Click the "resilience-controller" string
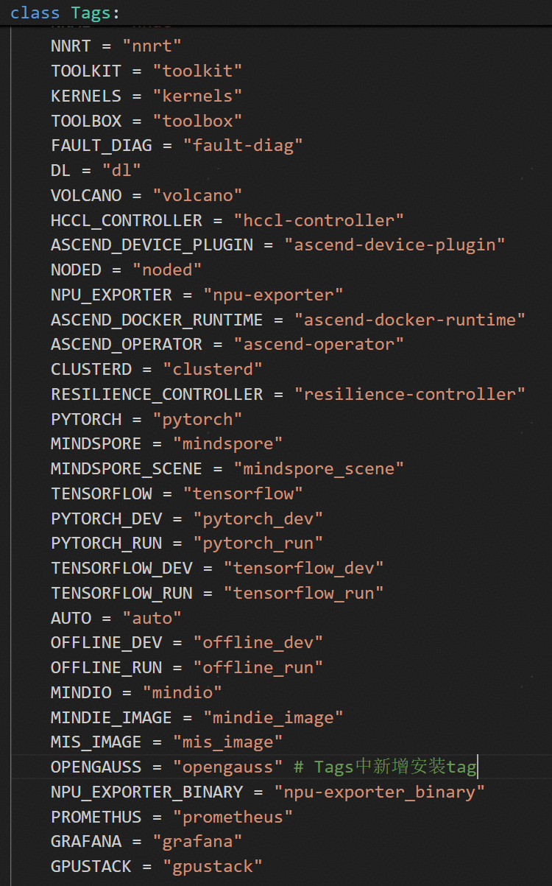The image size is (552, 886). 410,394
